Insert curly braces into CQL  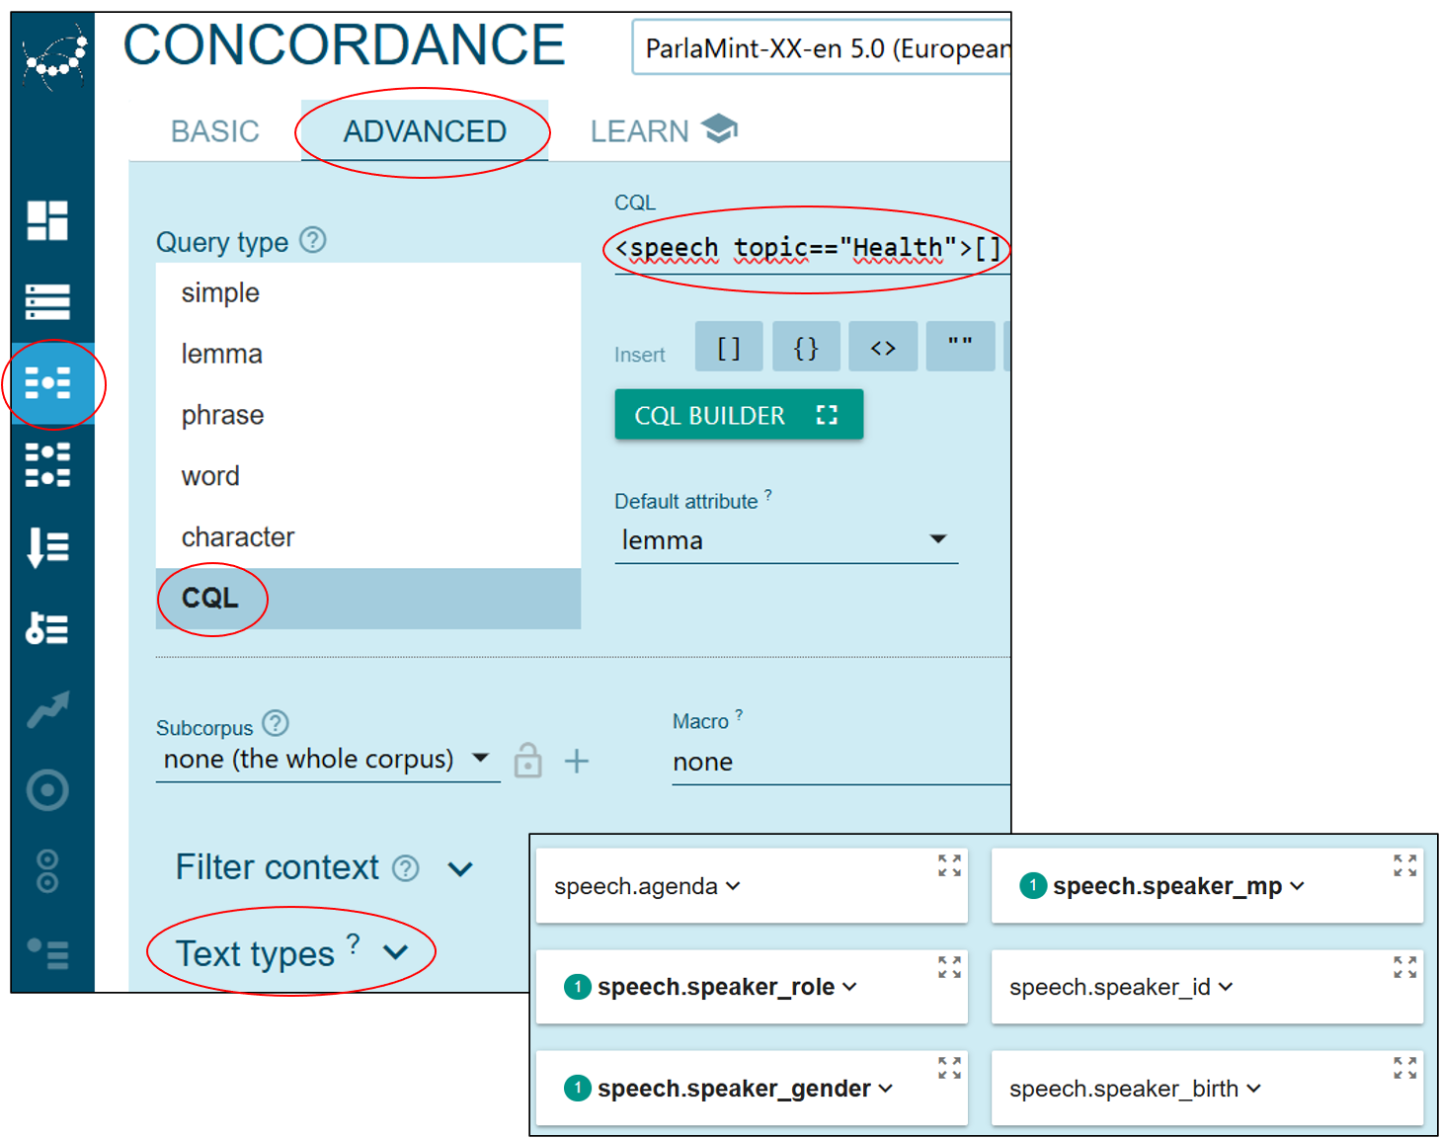(806, 347)
